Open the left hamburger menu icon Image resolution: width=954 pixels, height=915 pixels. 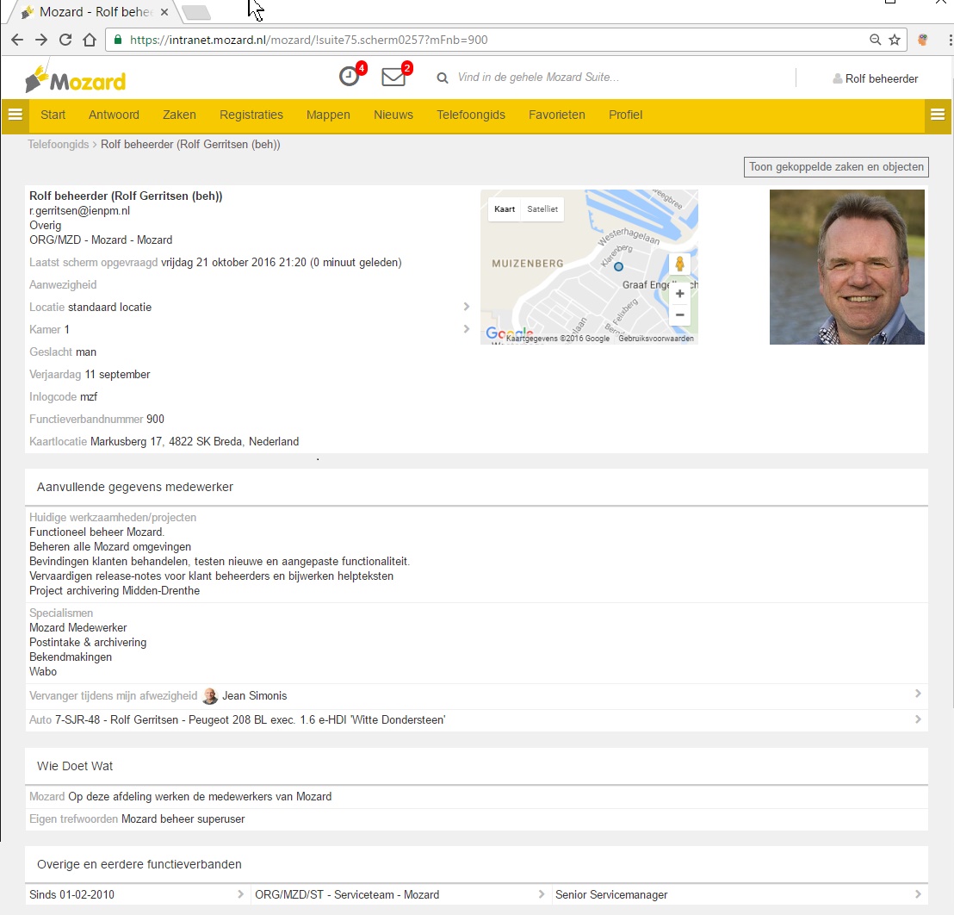tap(15, 115)
